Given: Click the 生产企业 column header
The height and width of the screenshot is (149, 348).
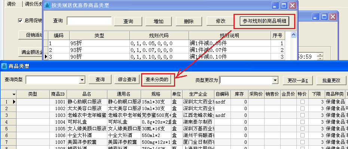Looking at the screenshot, I should coord(198,94).
